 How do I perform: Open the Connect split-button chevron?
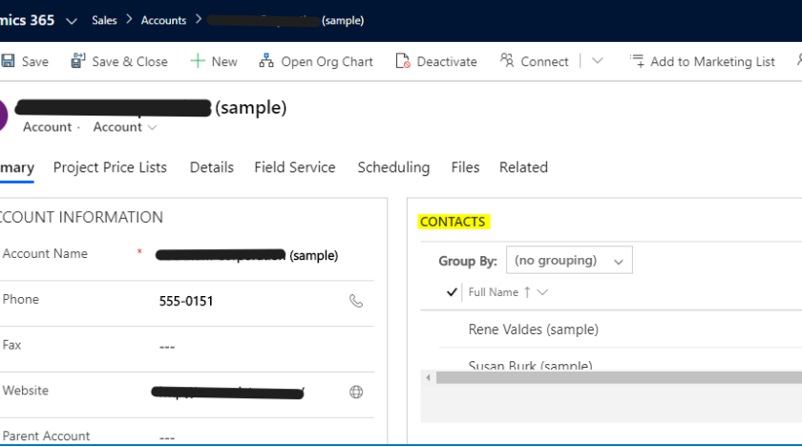click(598, 61)
